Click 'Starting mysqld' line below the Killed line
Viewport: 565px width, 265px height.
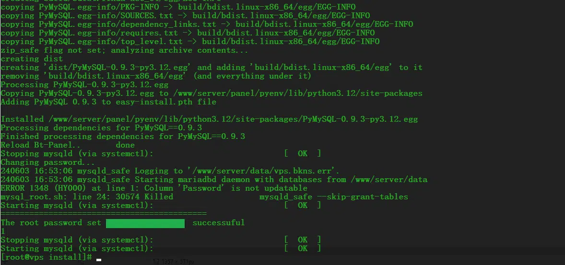[x=161, y=206]
